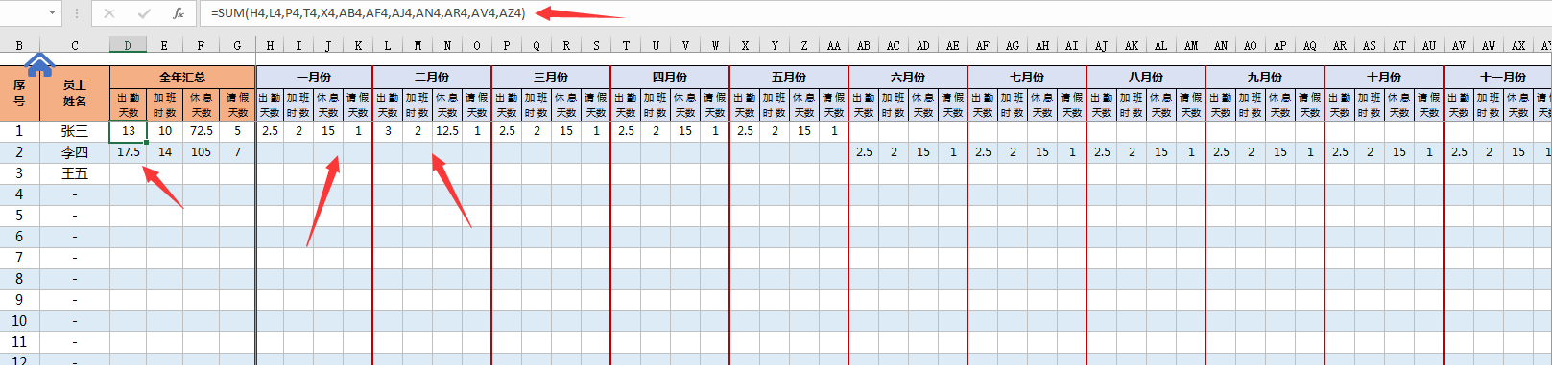Image resolution: width=1552 pixels, height=365 pixels.
Task: Select column D header
Action: (x=128, y=45)
